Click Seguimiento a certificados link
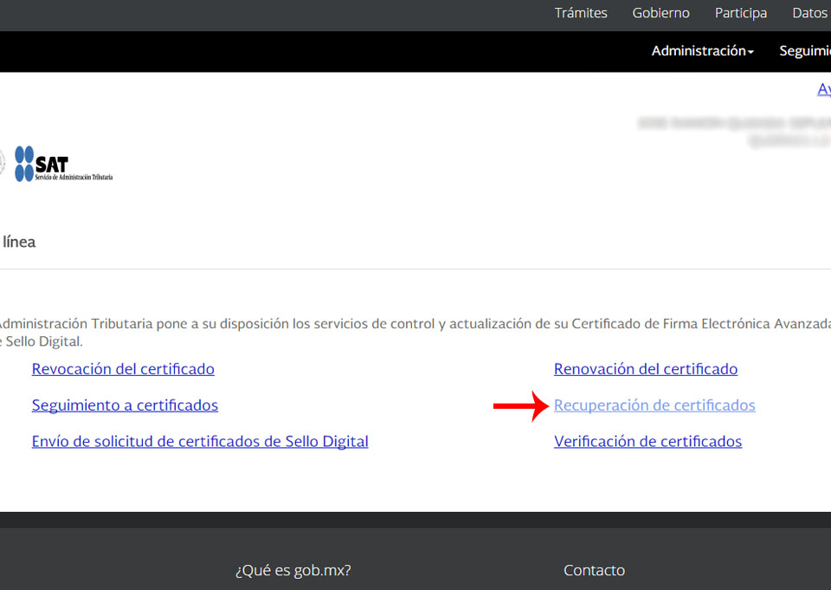The image size is (831, 590). 125,405
